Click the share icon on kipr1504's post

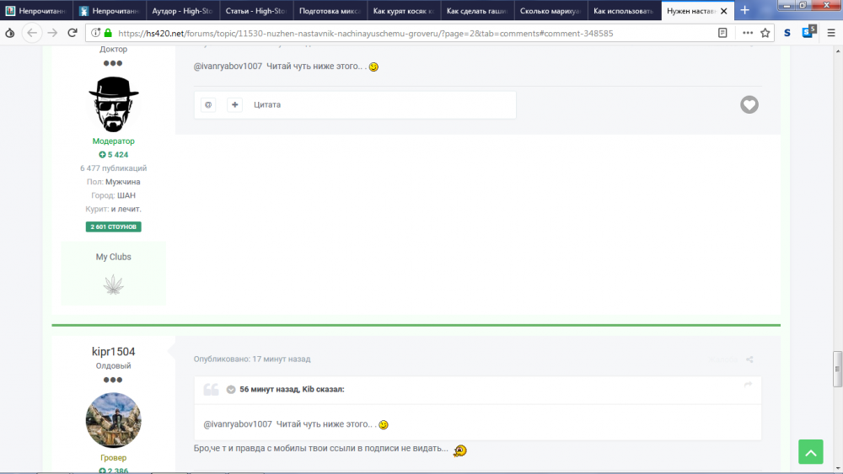tap(749, 359)
